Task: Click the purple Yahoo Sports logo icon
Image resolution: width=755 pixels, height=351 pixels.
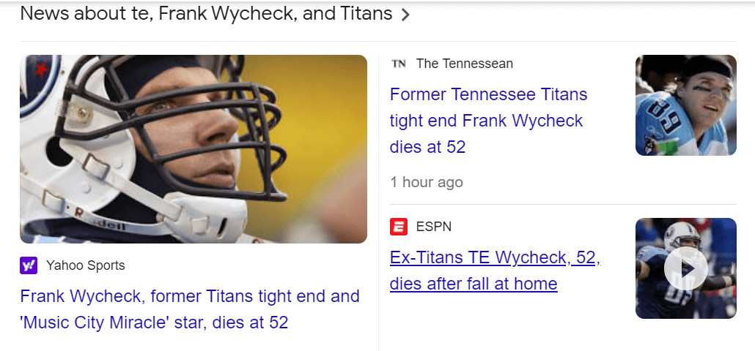Action: pos(29,265)
